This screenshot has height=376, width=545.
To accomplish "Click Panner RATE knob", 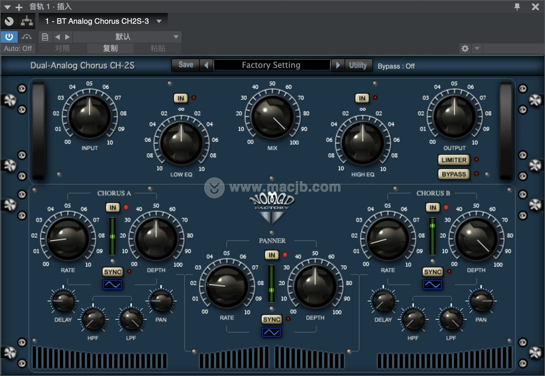I will [x=227, y=286].
